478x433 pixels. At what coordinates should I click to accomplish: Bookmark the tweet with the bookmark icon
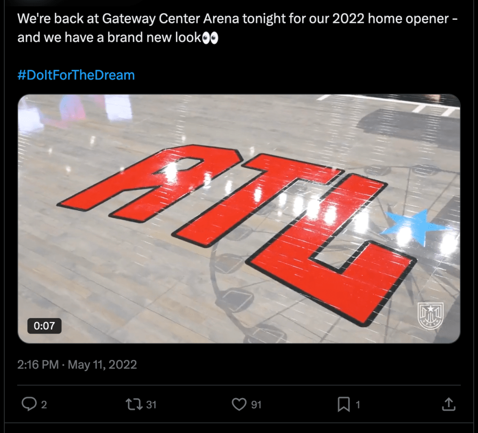344,404
